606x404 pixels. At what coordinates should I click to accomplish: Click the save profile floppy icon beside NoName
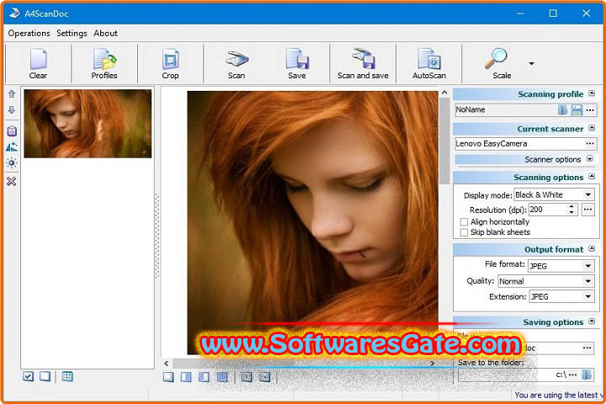pos(577,109)
